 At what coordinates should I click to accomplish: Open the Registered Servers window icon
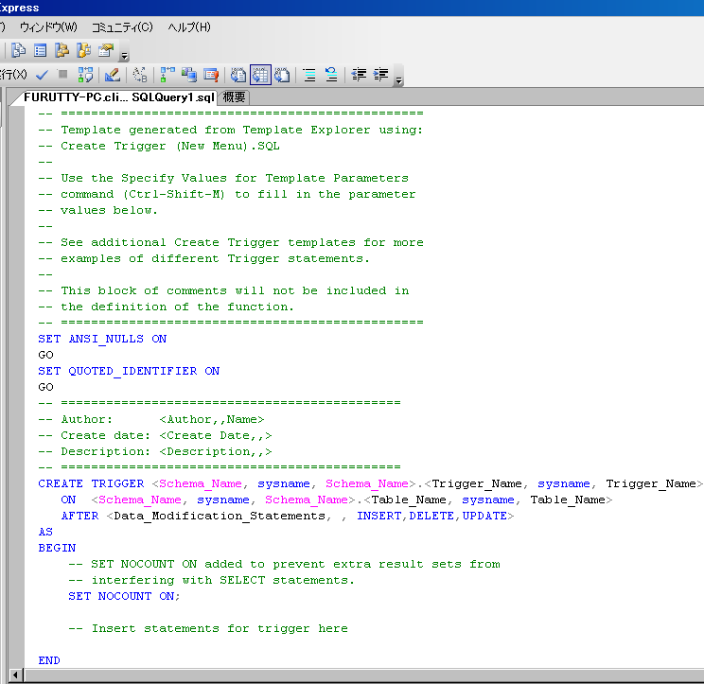pyautogui.click(x=18, y=50)
